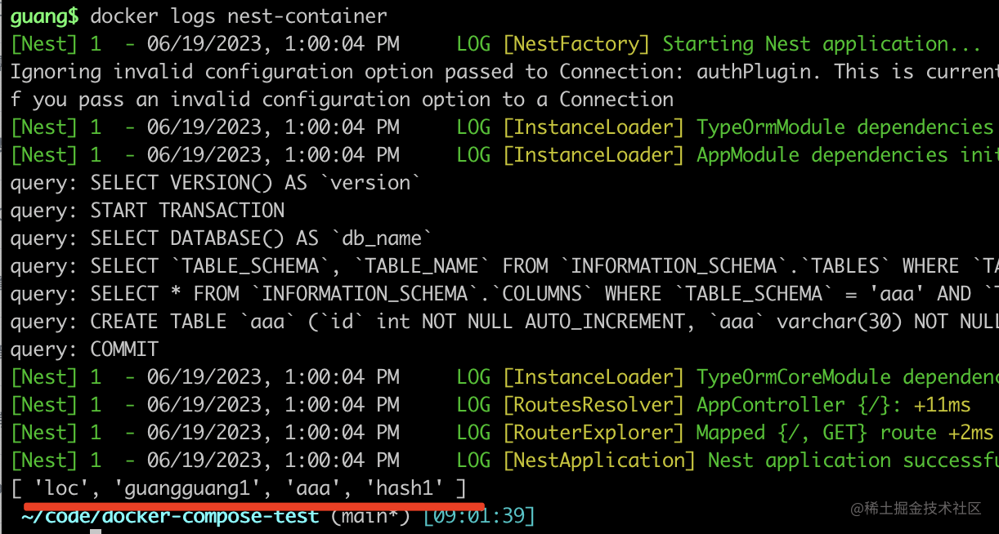Viewport: 999px width, 534px height.
Task: Click the yellow [NestApplication] label
Action: click(598, 460)
